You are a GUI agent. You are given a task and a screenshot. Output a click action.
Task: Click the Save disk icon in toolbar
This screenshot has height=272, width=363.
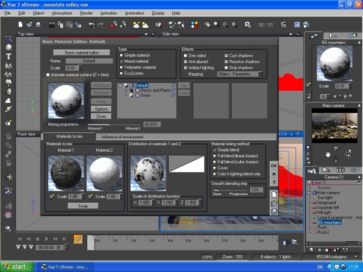click(x=39, y=25)
